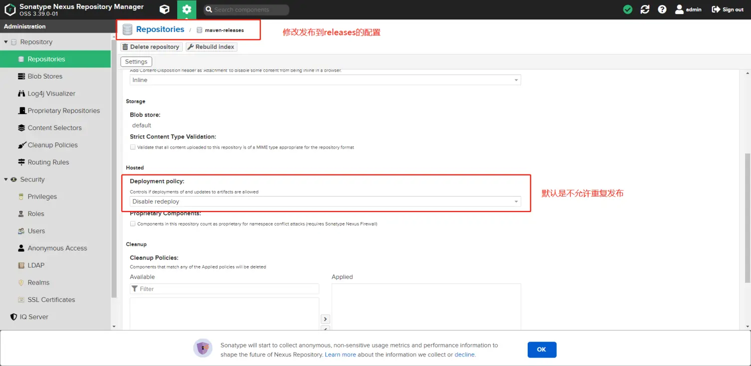This screenshot has height=366, width=751.
Task: Enable Strict Content Type Validation checkbox
Action: (x=133, y=147)
